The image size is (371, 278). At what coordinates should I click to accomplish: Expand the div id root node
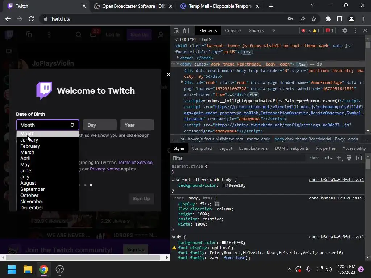[x=182, y=82]
